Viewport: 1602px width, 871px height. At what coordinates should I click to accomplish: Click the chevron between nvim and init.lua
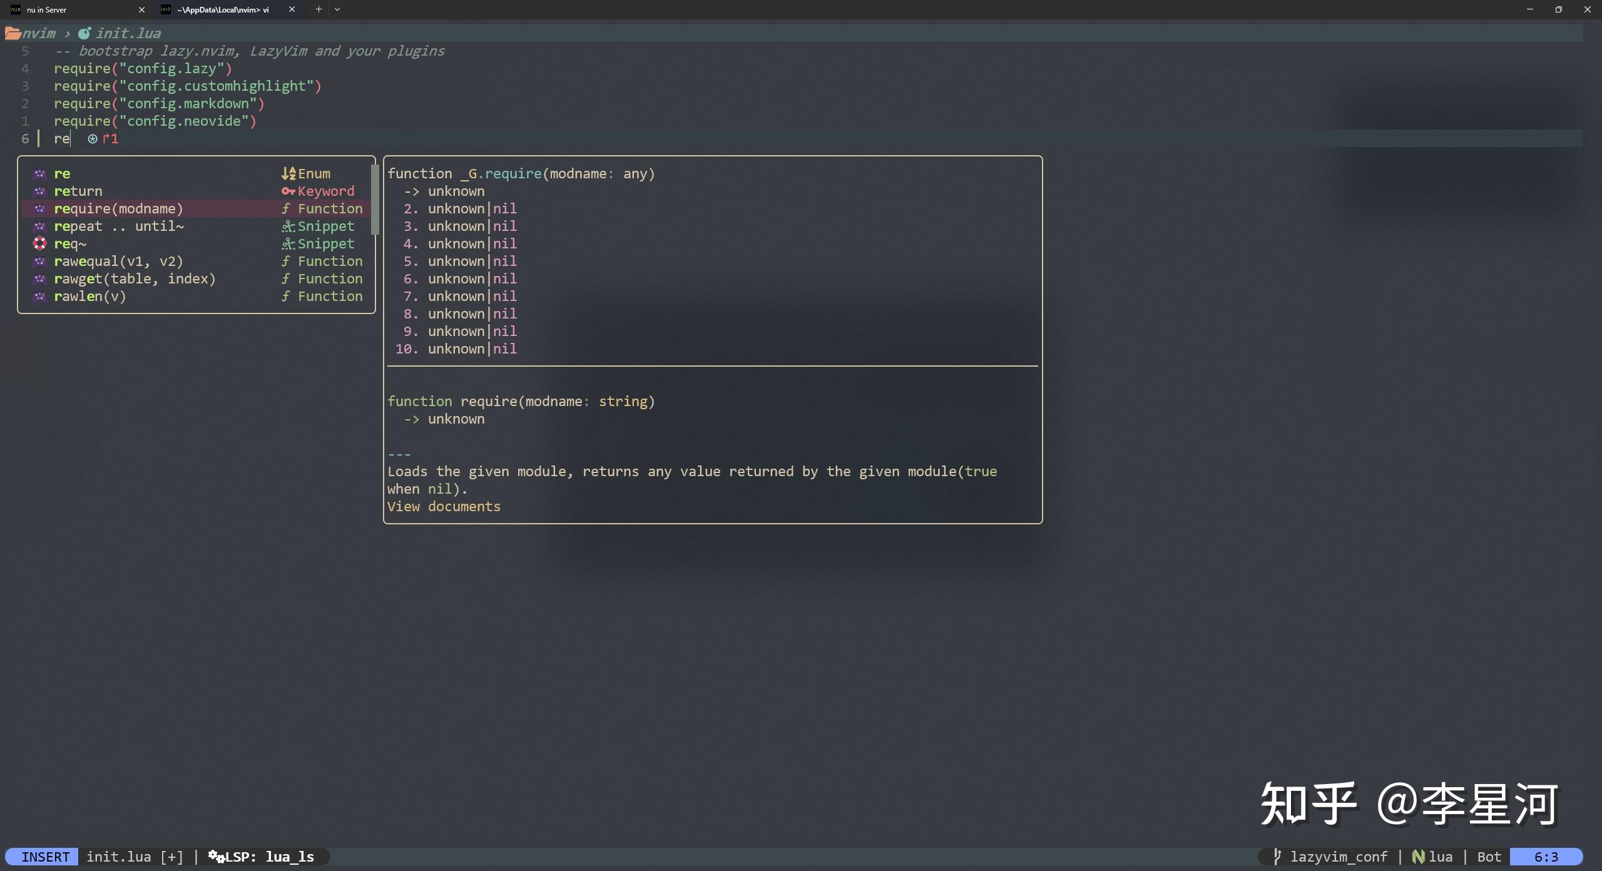[x=69, y=33]
